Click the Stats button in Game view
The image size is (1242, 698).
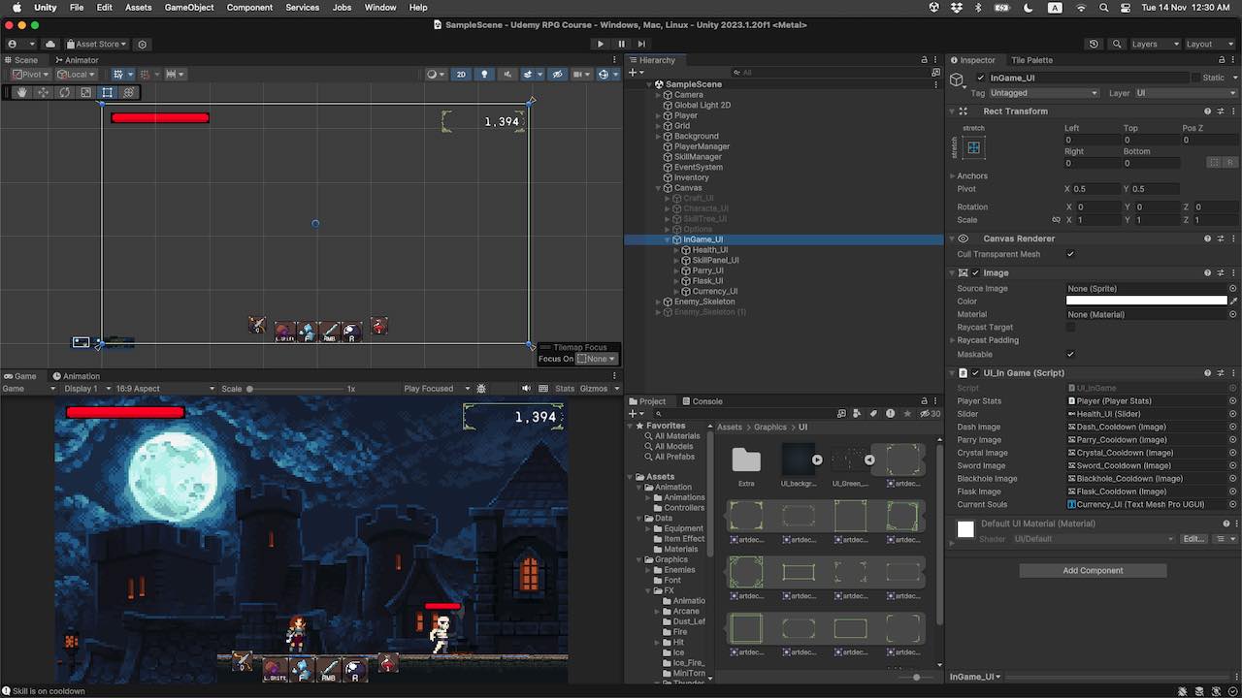pyautogui.click(x=565, y=389)
